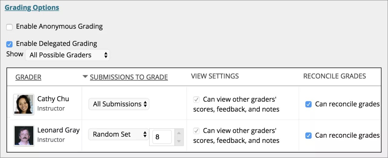Open the Show All Possible Graders dropdown
388x158 pixels.
pos(67,55)
